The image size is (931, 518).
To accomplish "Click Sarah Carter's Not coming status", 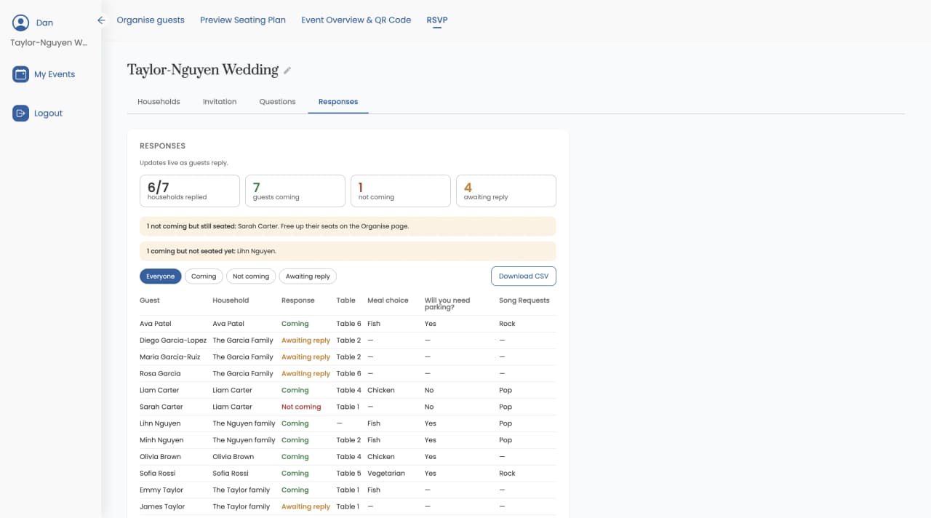I will click(x=301, y=407).
